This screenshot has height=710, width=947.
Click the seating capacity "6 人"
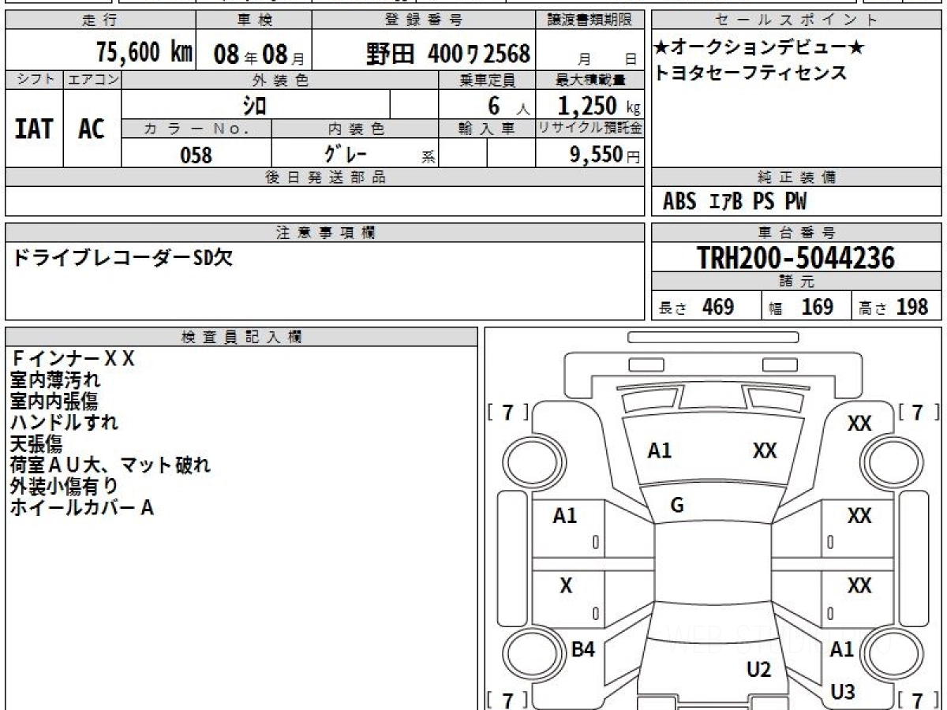pyautogui.click(x=509, y=106)
